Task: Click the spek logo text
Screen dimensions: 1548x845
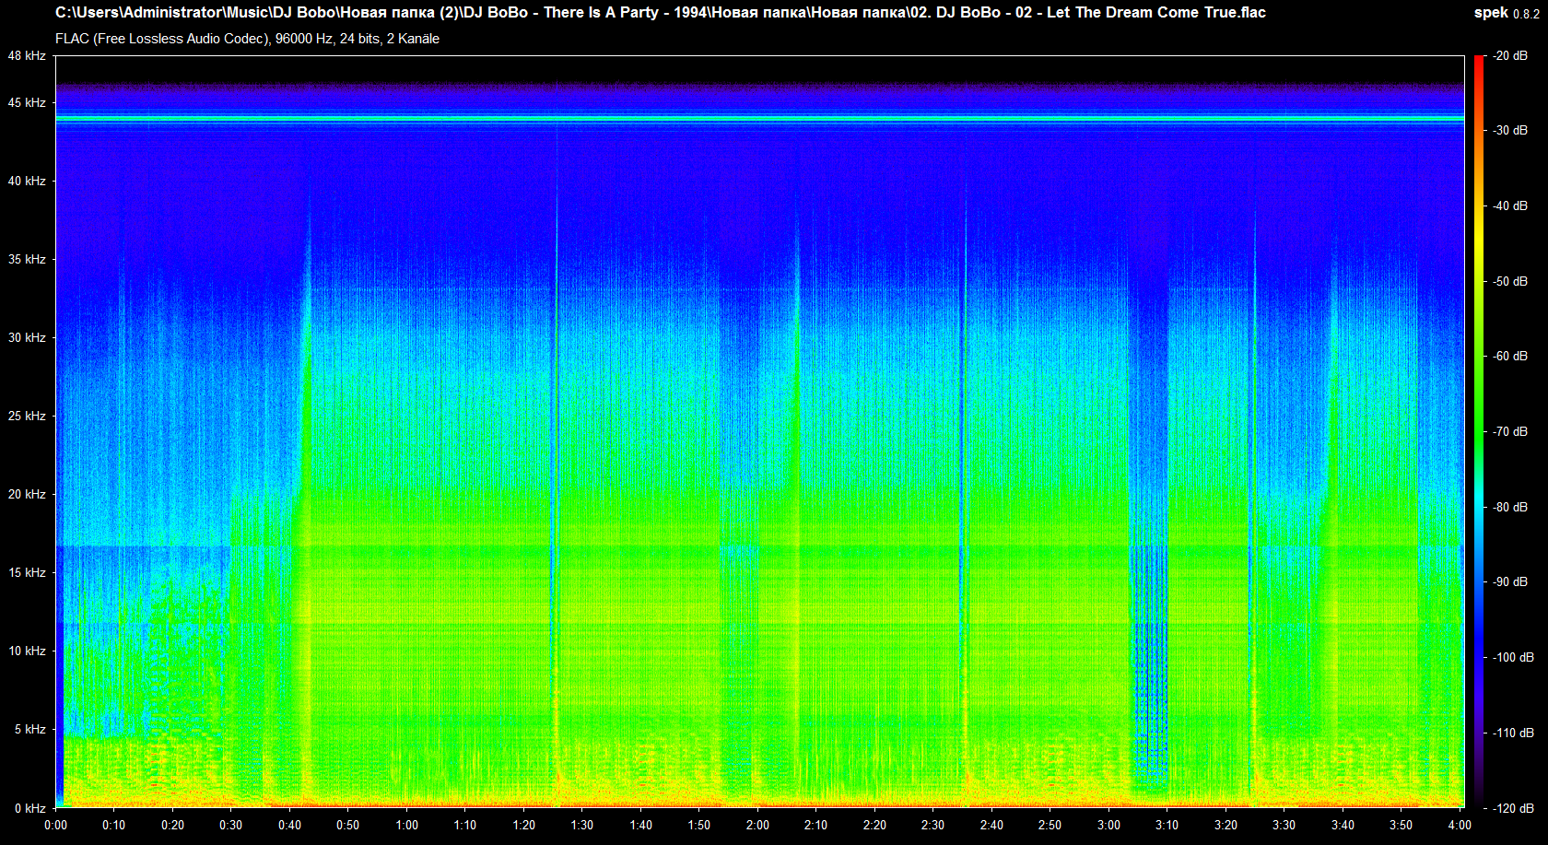Action: (1490, 13)
